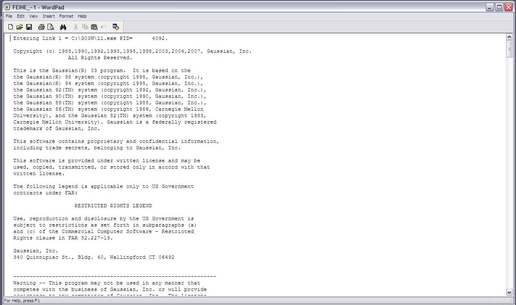Image resolution: width=516 pixels, height=305 pixels.
Task: Minimize the WordPad window
Action: click(490, 7)
